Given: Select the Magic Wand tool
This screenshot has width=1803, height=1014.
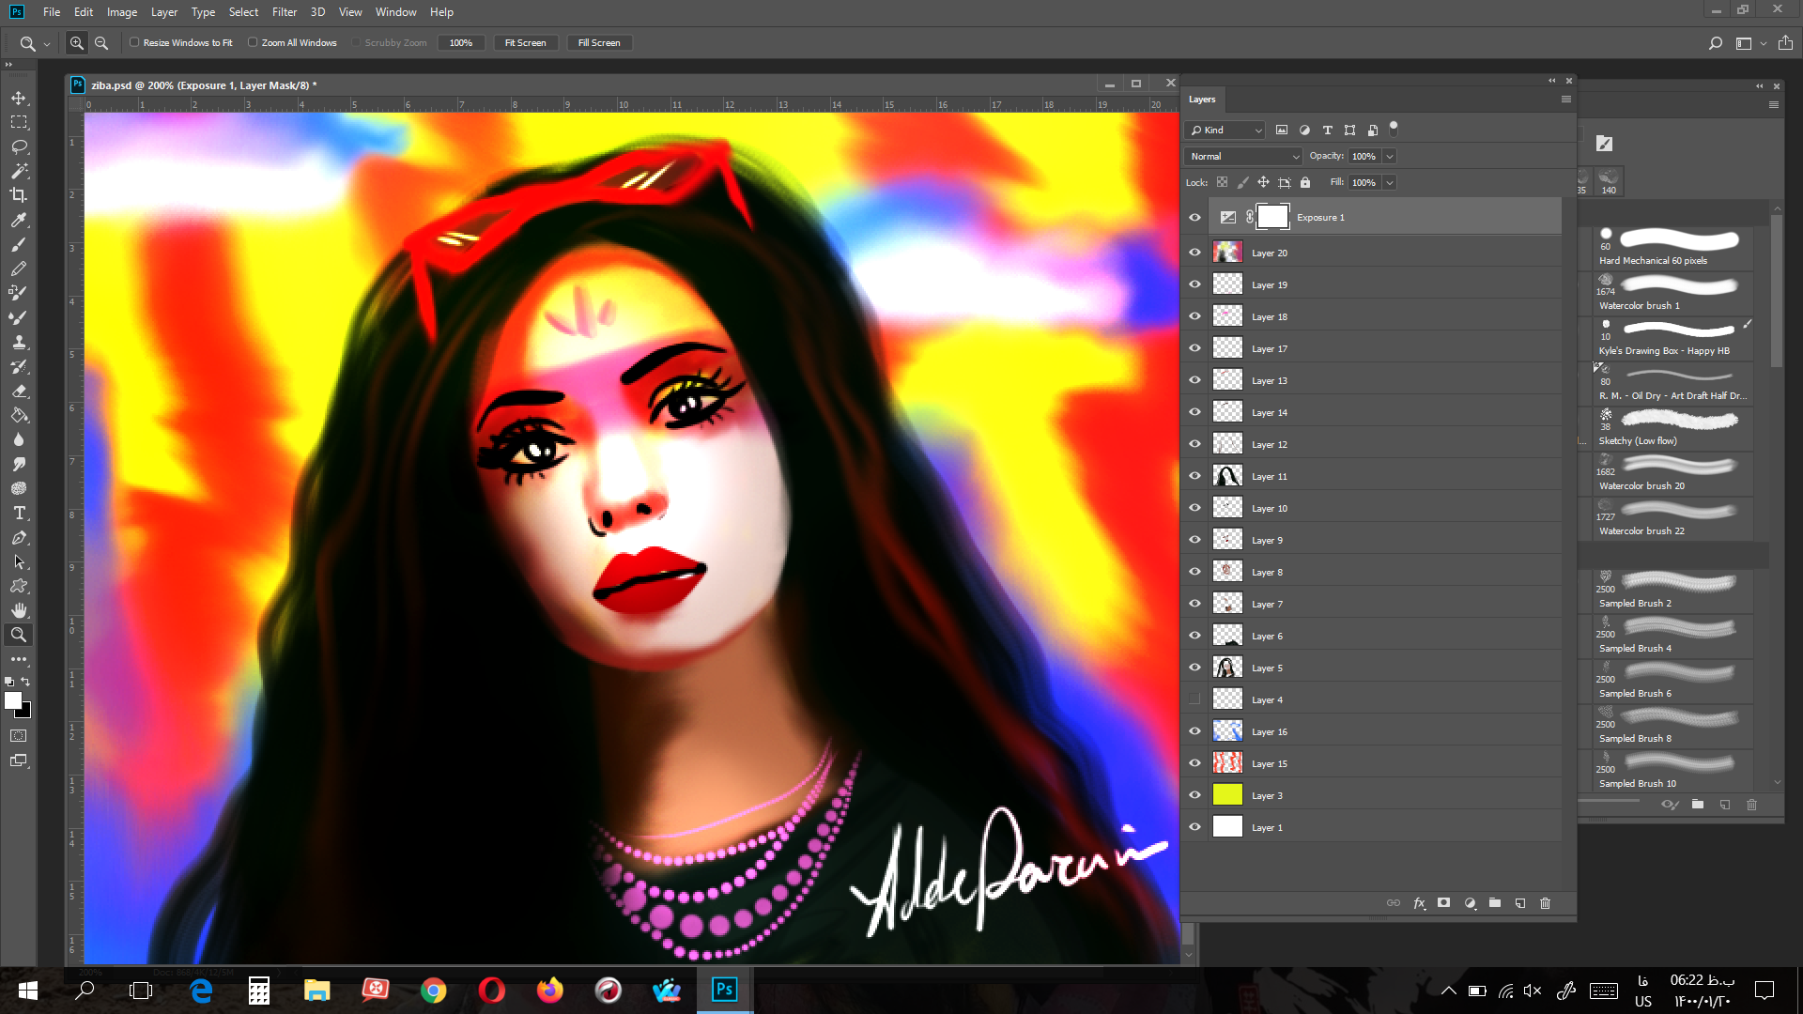Looking at the screenshot, I should 19,171.
